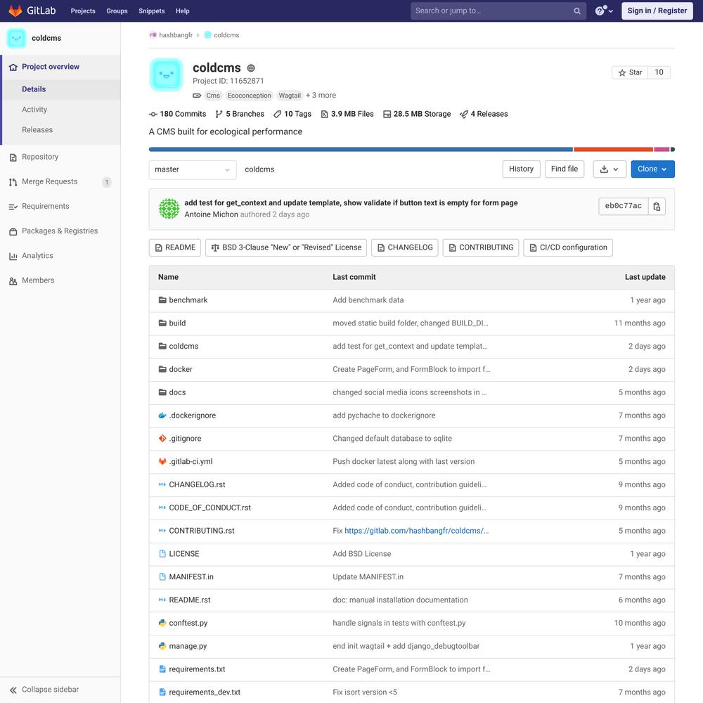
Task: Click the benchmark folder icon
Action: coord(162,300)
